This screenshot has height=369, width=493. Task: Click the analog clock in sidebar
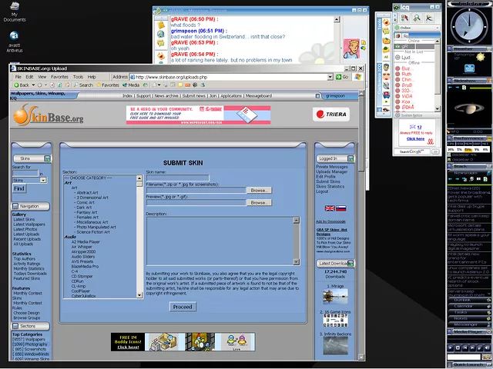(x=469, y=25)
